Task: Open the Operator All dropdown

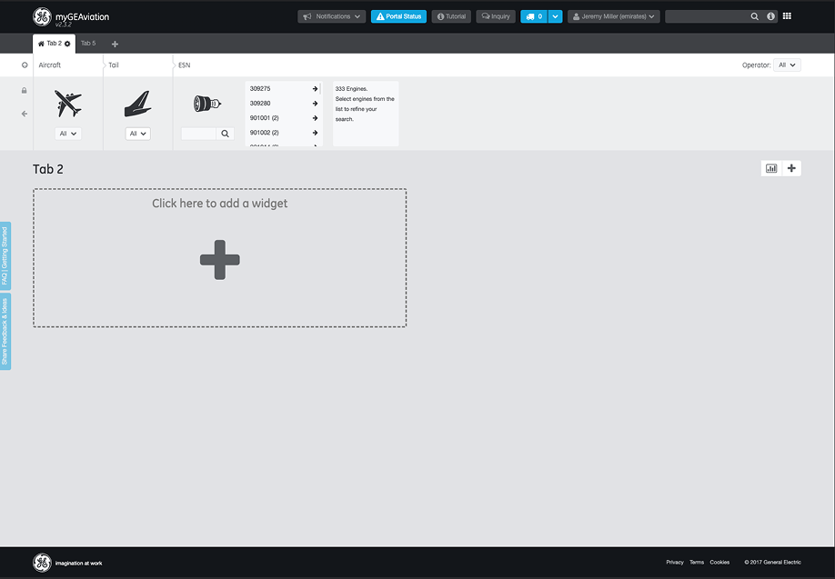Action: click(x=787, y=65)
